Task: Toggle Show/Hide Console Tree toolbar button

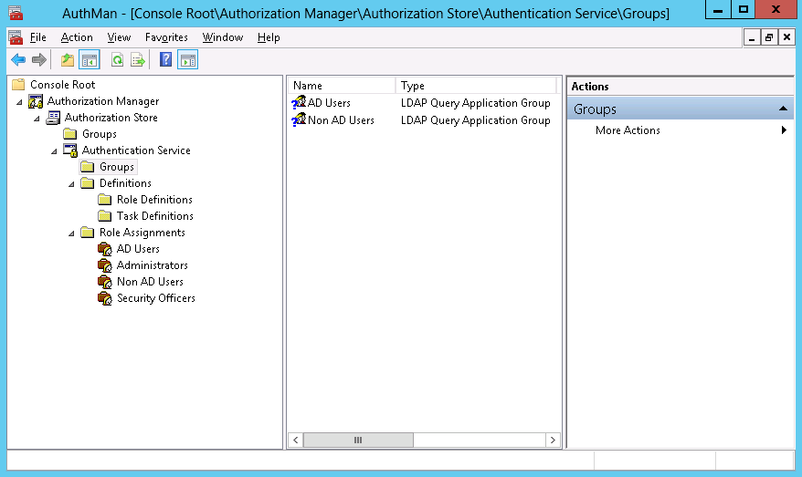Action: (90, 60)
